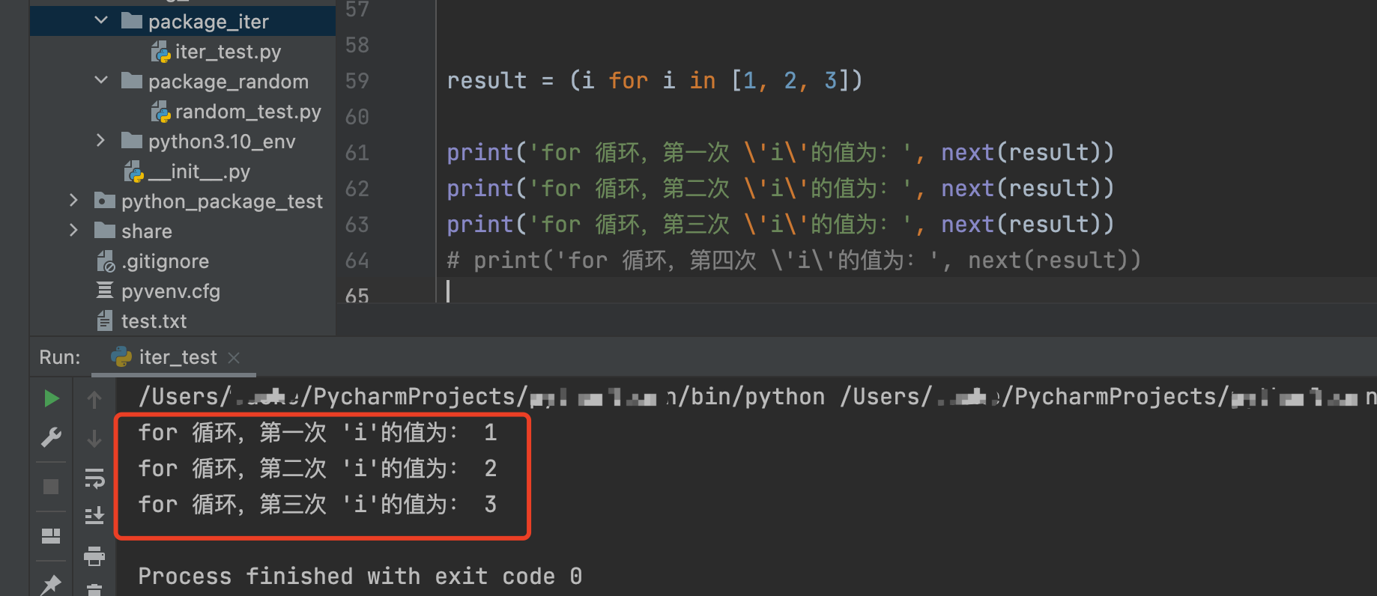
Task: Place cursor on empty line 65
Action: [x=907, y=291]
